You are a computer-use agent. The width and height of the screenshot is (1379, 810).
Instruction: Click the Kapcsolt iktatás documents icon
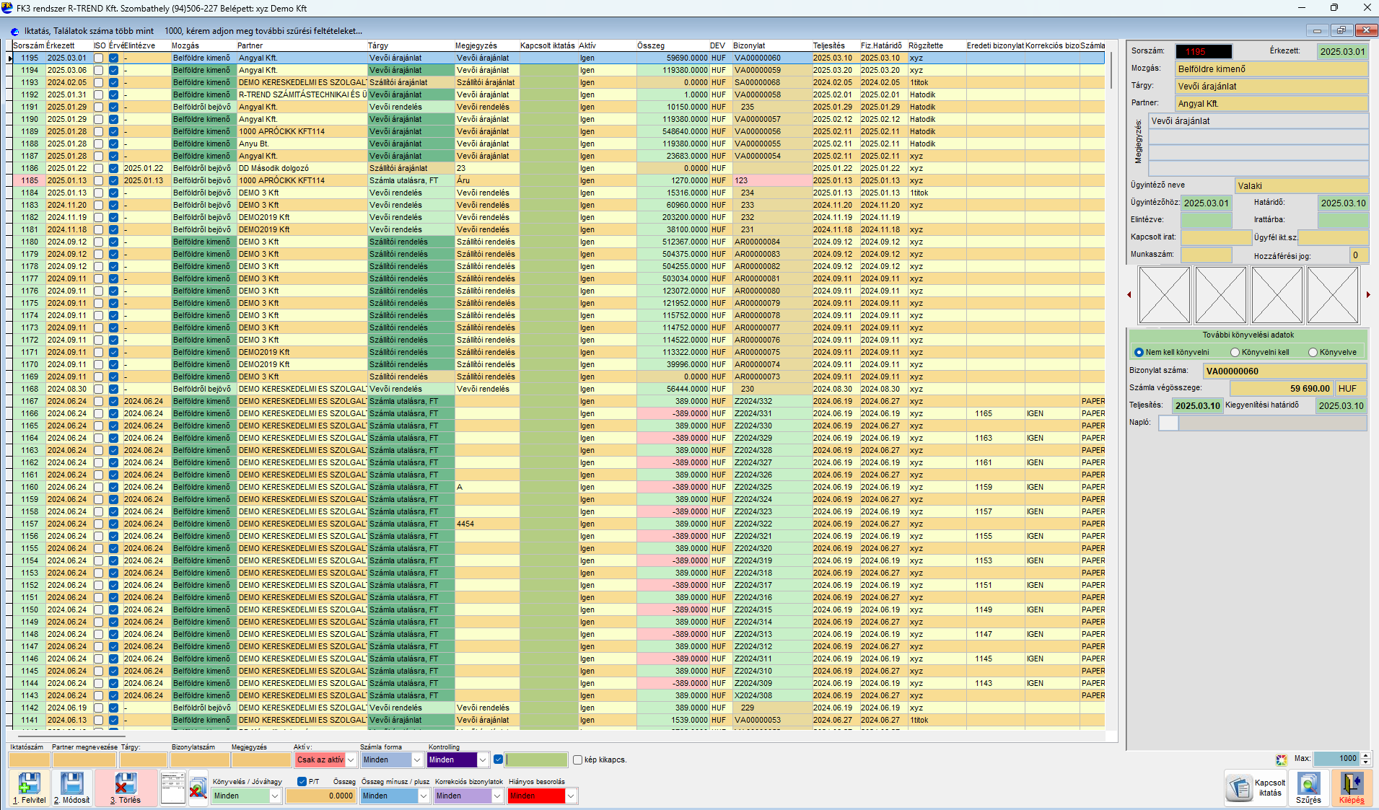1240,788
